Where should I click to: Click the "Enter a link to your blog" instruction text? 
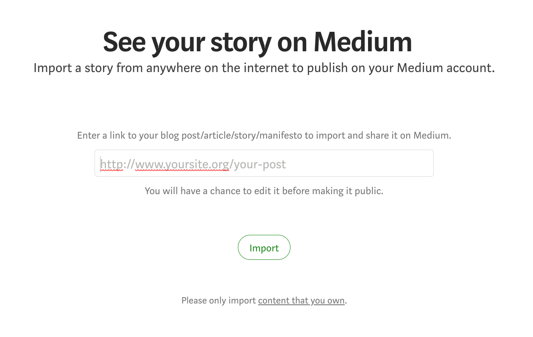click(x=264, y=136)
